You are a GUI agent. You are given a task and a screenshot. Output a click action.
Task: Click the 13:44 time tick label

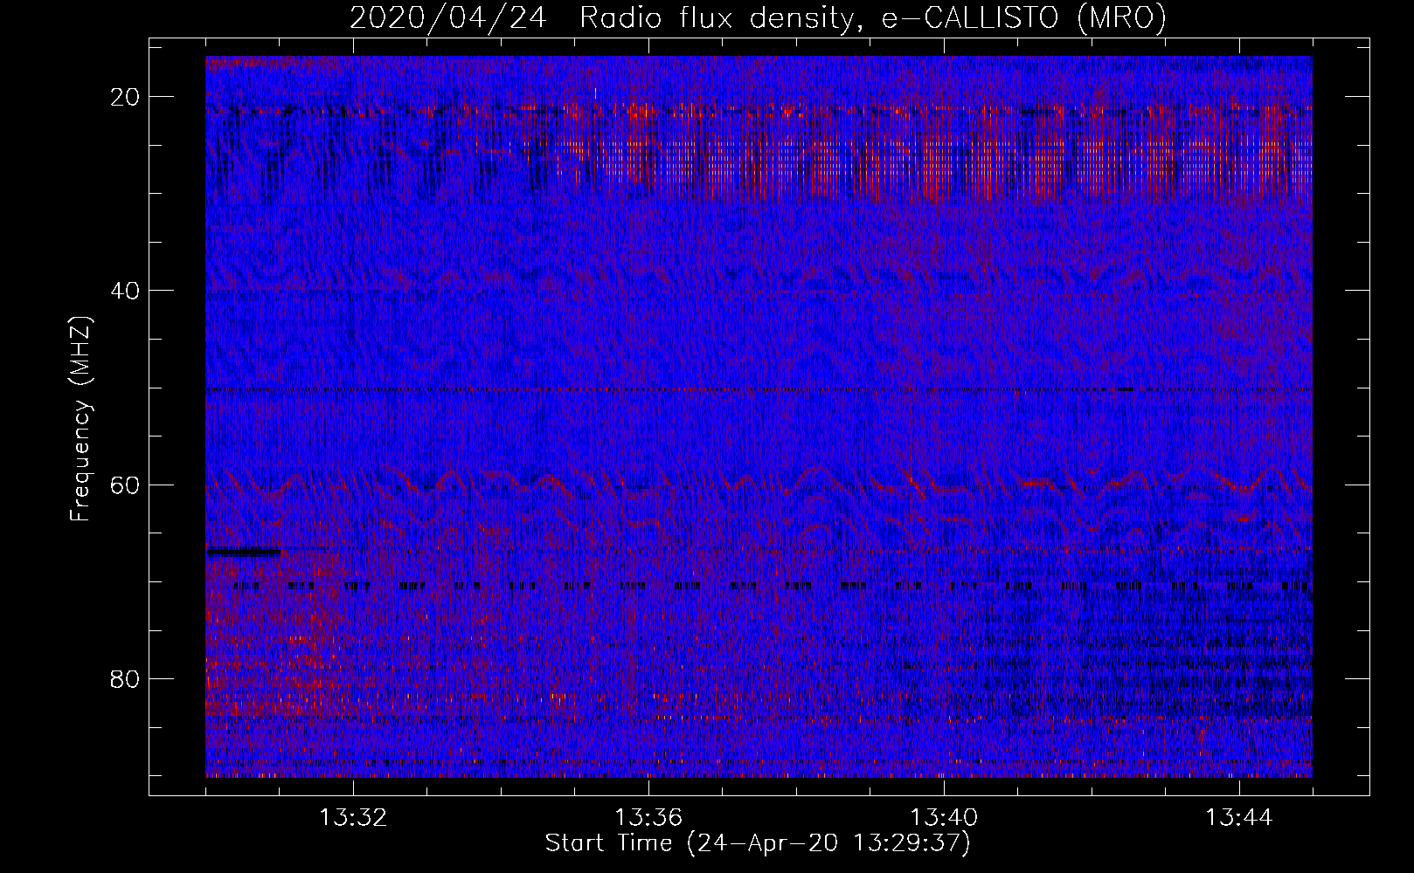point(1239,818)
